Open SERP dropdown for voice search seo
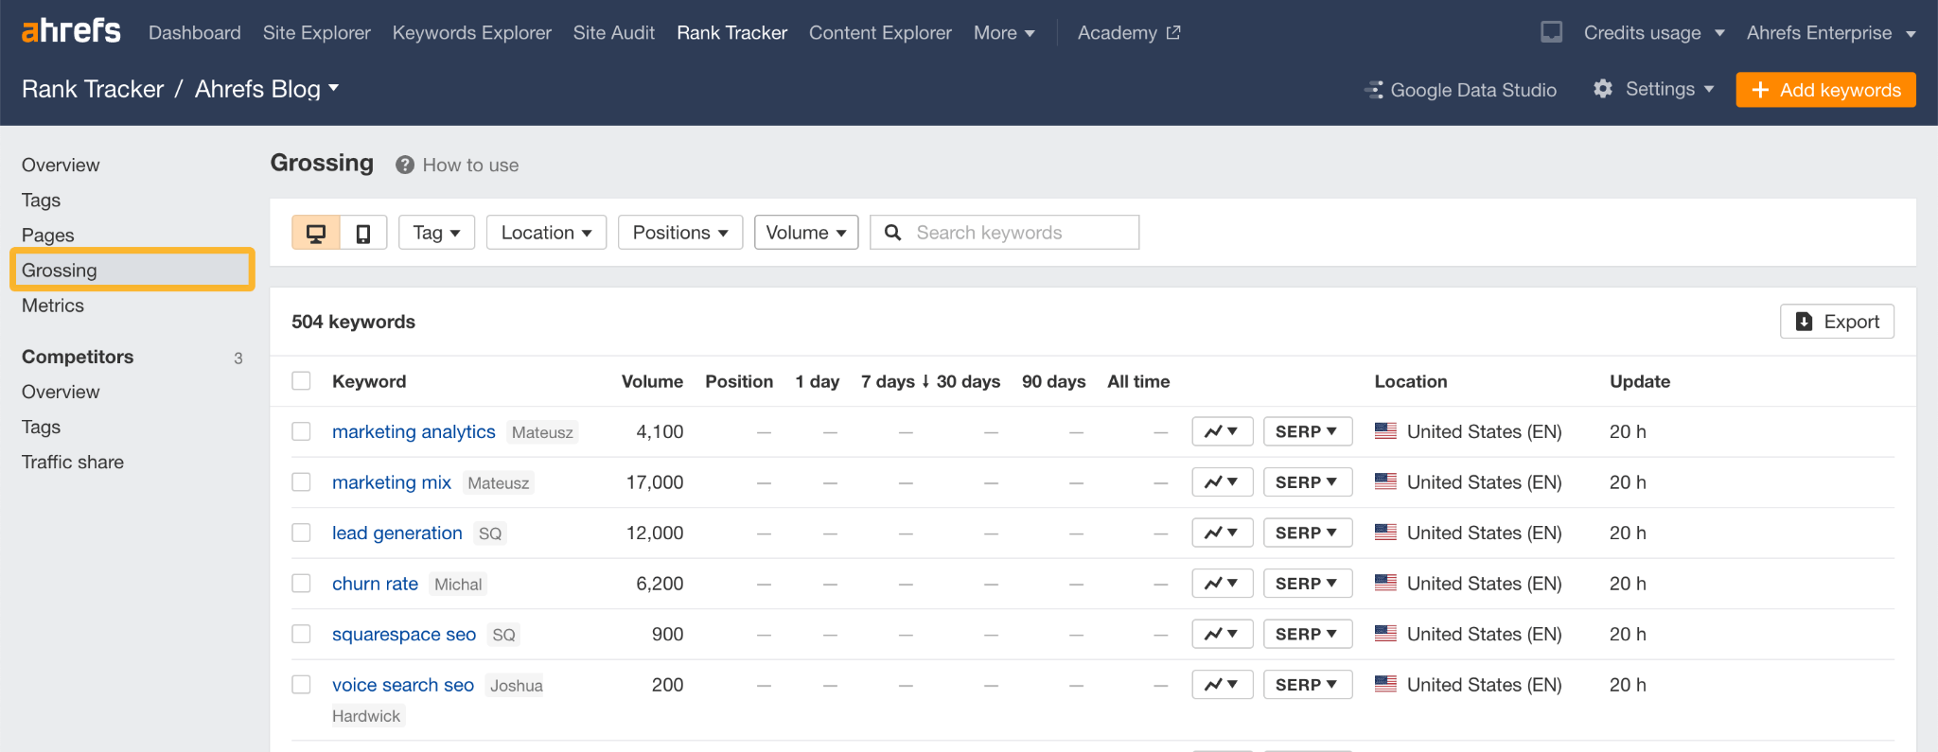Viewport: 1938px width, 752px height. click(x=1308, y=685)
